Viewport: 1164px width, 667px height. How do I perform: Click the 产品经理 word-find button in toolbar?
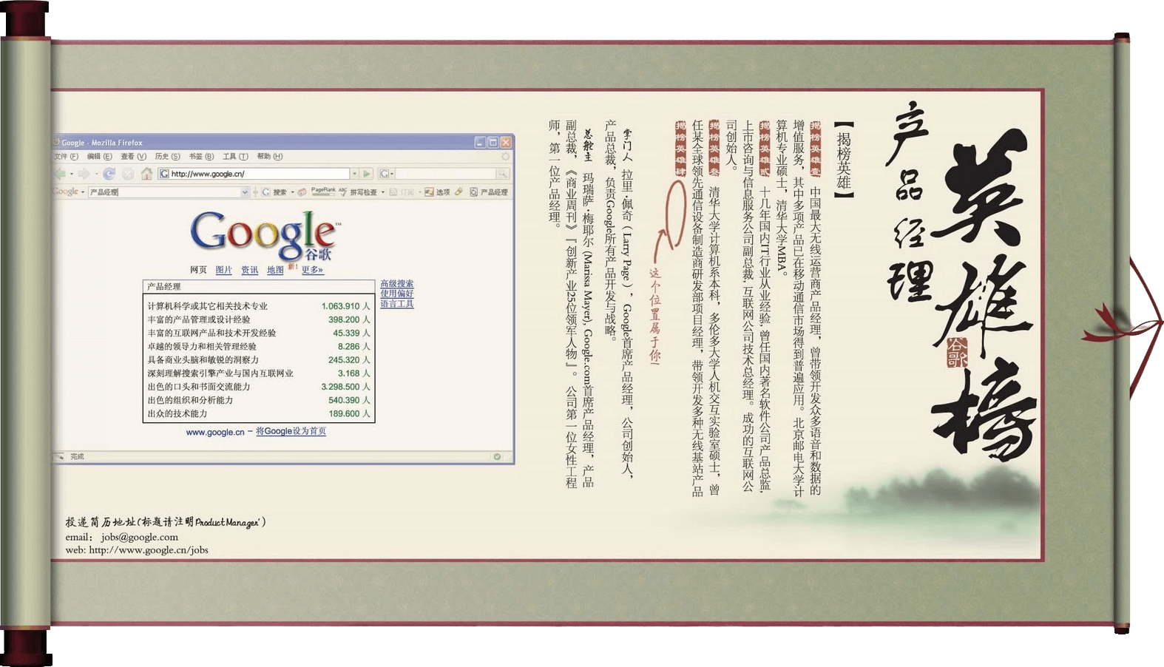point(488,192)
